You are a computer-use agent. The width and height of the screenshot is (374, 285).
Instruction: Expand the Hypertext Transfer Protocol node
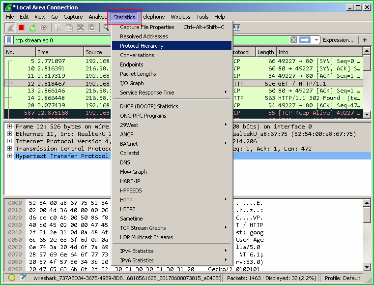(x=9, y=156)
